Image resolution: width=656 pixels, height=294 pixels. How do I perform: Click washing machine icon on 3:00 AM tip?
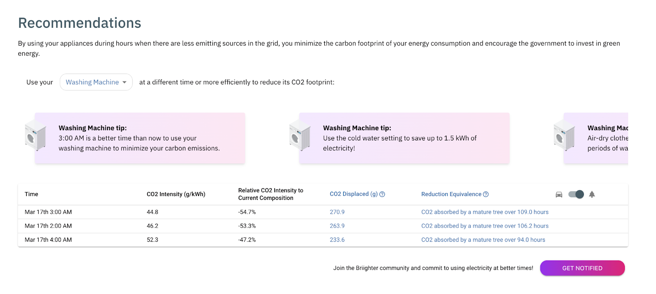[35, 136]
